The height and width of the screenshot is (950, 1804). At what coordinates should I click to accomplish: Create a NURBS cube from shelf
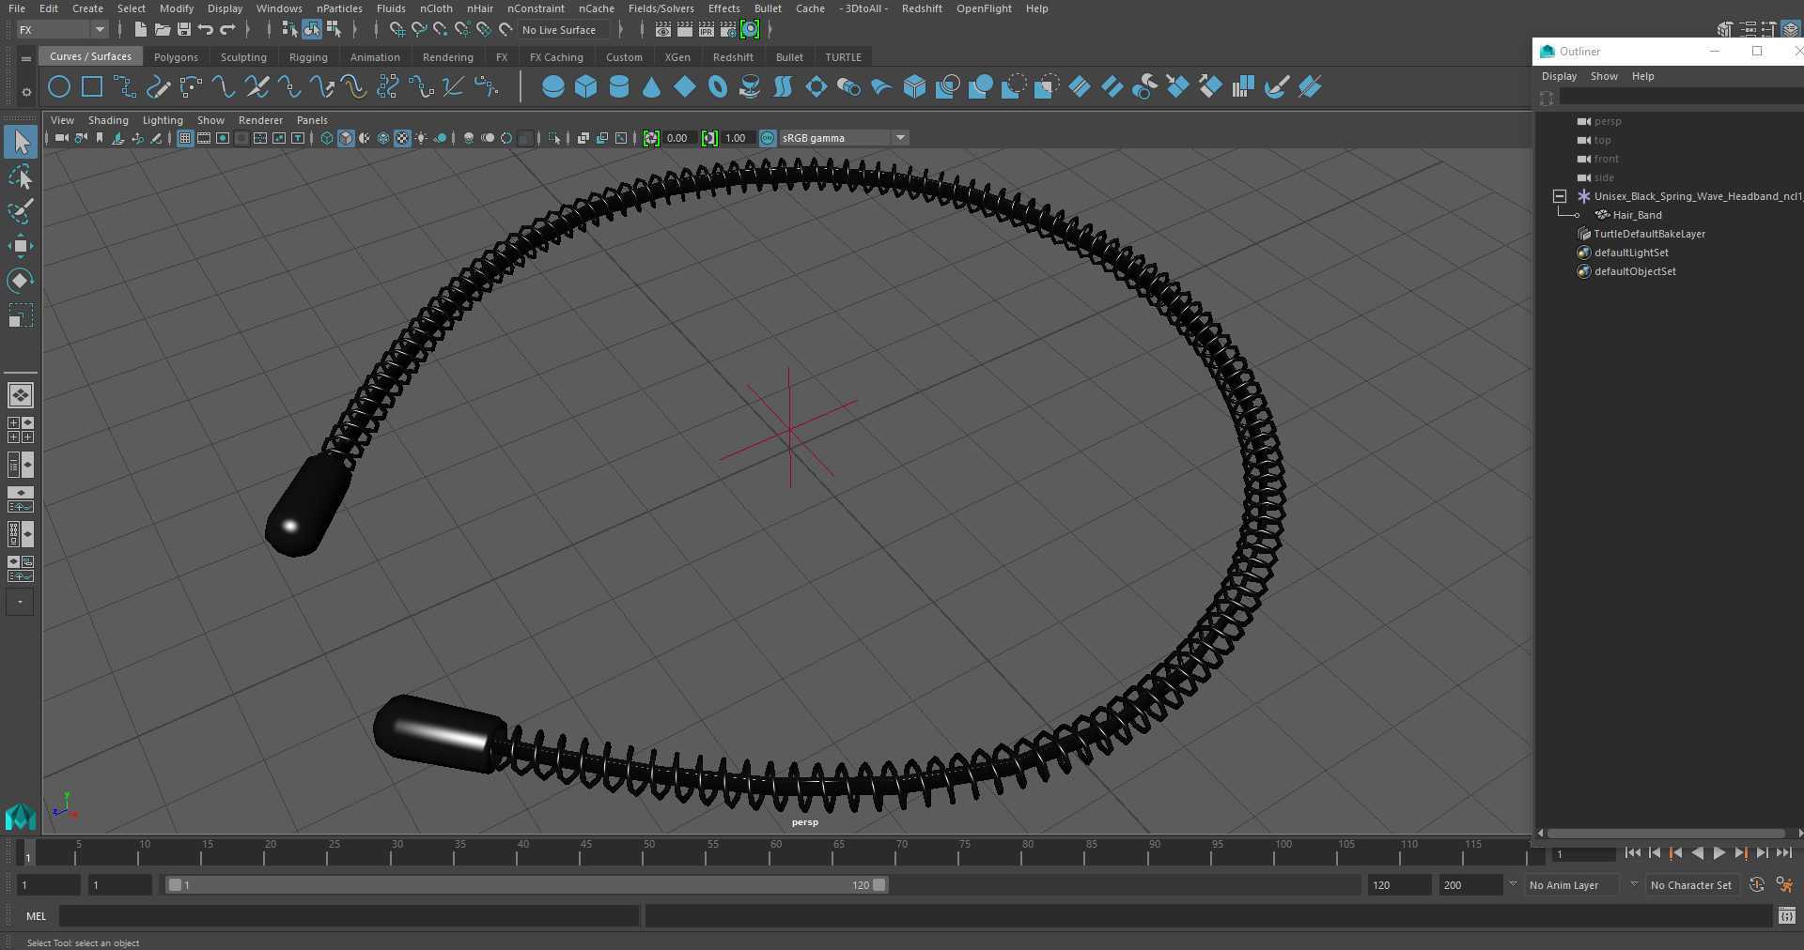(586, 87)
